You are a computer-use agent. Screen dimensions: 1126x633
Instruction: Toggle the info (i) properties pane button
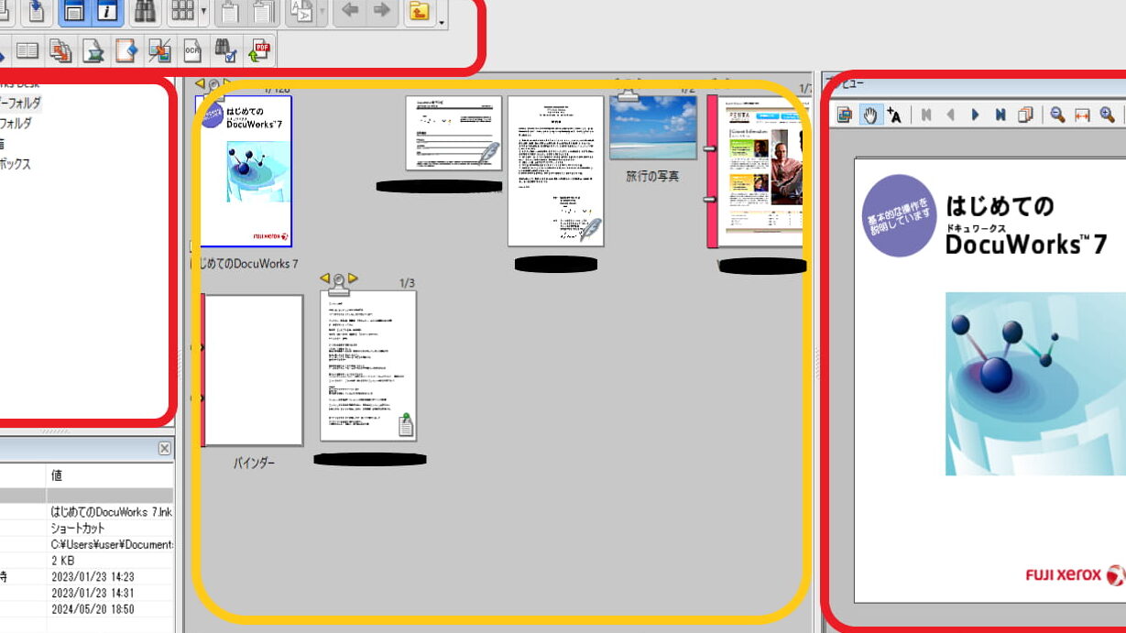[x=107, y=12]
